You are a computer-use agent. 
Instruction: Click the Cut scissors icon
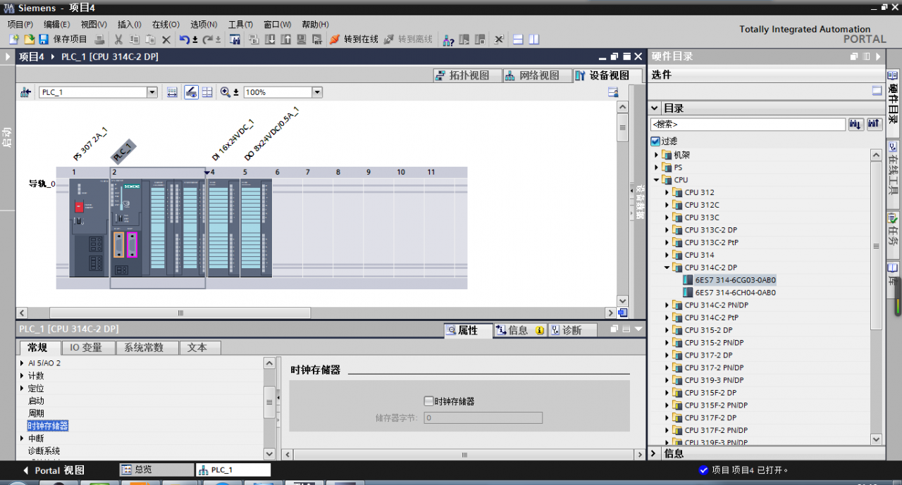pos(119,39)
